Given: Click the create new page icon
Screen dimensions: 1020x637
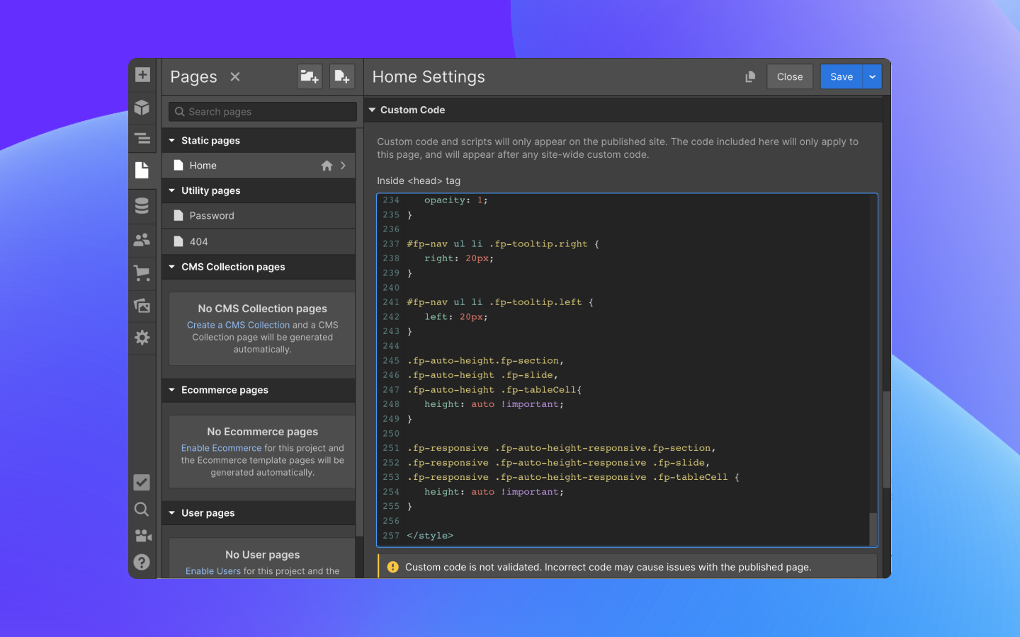Looking at the screenshot, I should (342, 76).
